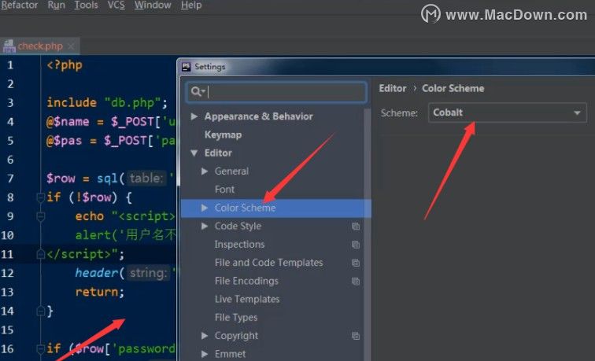Image resolution: width=595 pixels, height=361 pixels.
Task: Select Live Templates in settings tree
Action: (x=247, y=299)
